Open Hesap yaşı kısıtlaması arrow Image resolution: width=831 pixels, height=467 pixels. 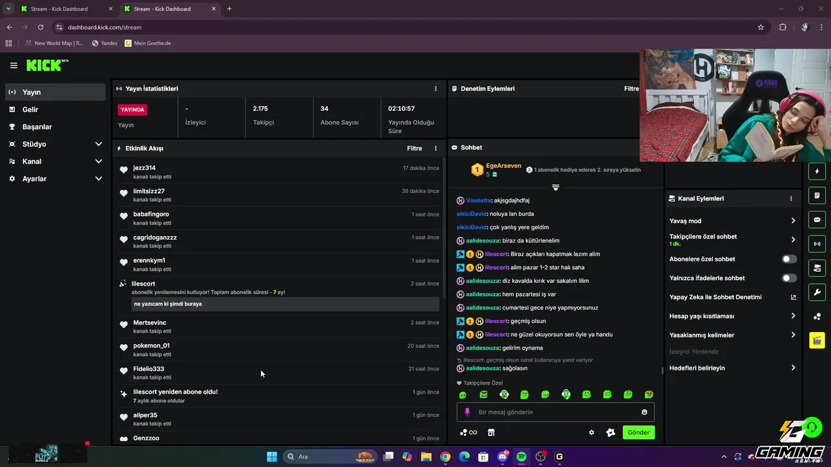(793, 316)
